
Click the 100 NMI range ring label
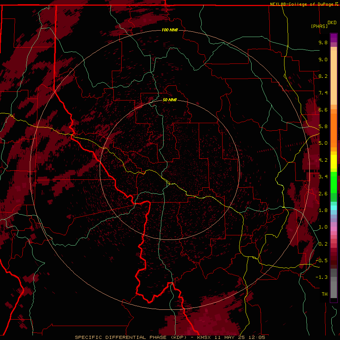170,30
